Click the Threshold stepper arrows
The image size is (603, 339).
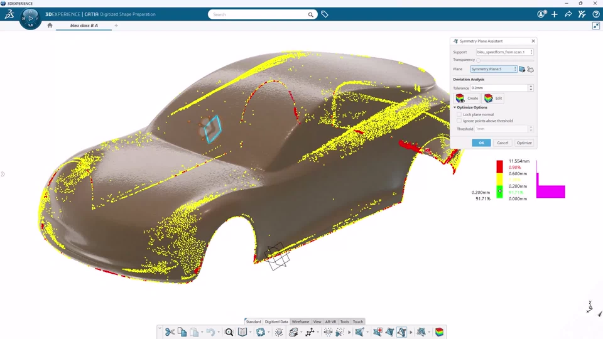click(x=531, y=129)
